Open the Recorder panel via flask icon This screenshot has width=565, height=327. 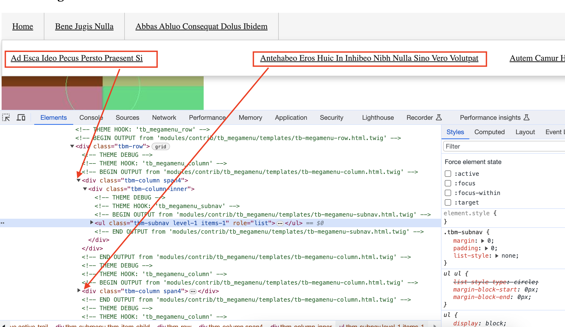tap(439, 117)
